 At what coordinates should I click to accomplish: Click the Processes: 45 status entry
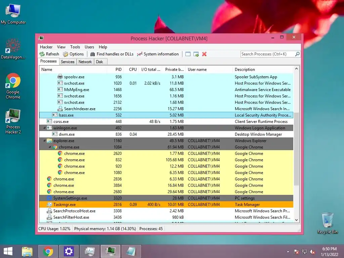[x=151, y=228]
